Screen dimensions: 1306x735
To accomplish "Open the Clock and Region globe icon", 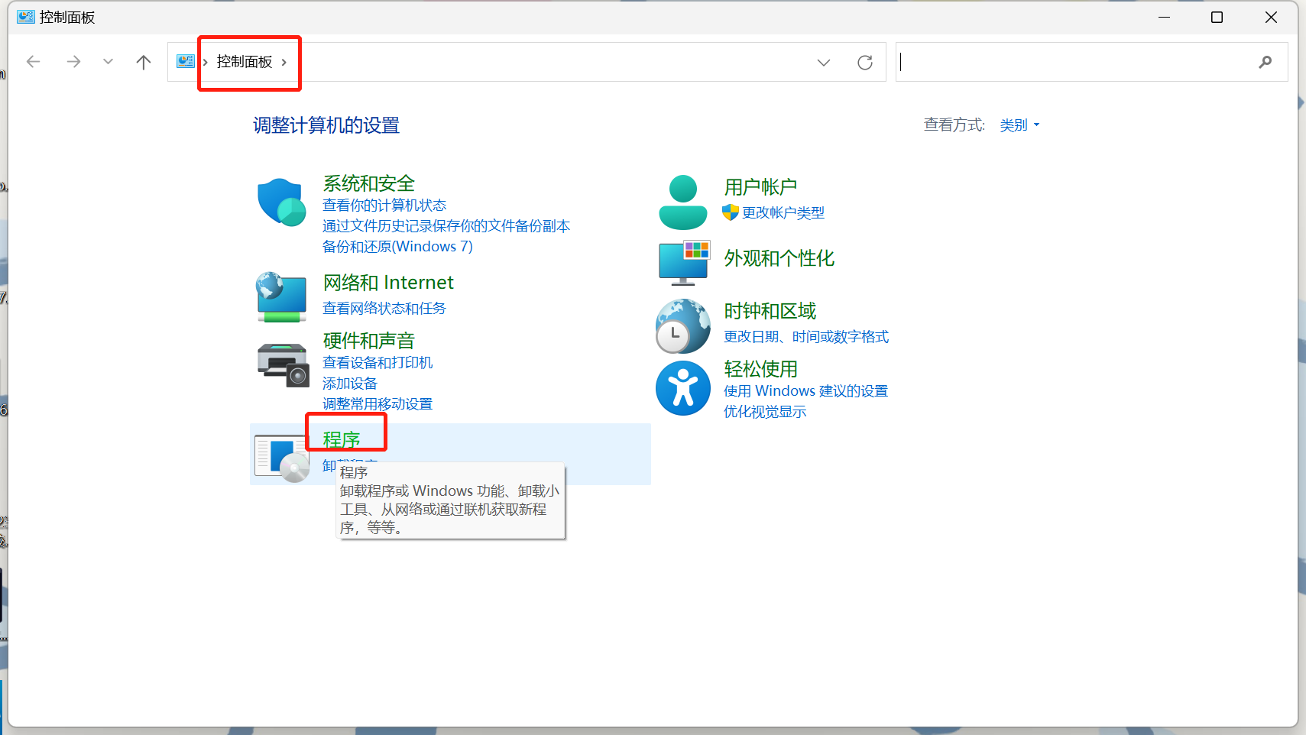I will tap(682, 326).
